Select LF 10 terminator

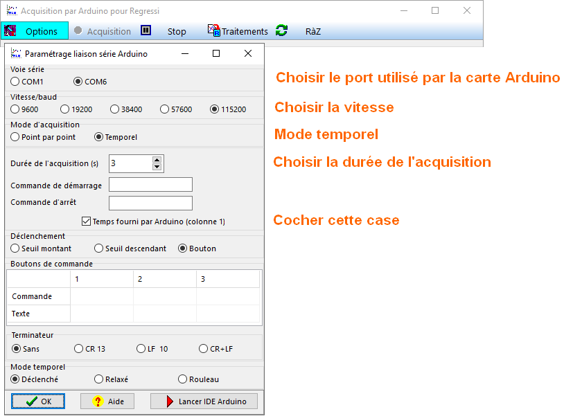pos(152,349)
